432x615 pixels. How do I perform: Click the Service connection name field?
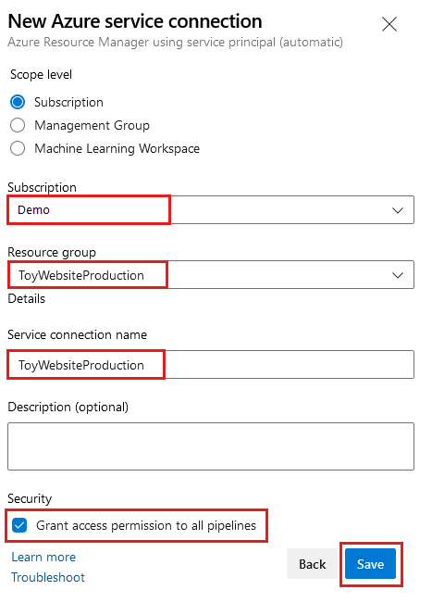point(211,364)
